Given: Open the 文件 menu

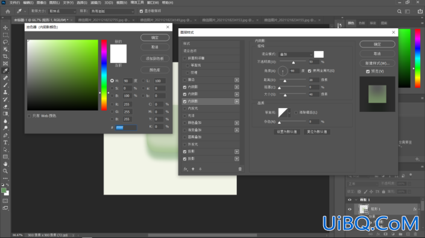Looking at the screenshot, I should 14,2.
